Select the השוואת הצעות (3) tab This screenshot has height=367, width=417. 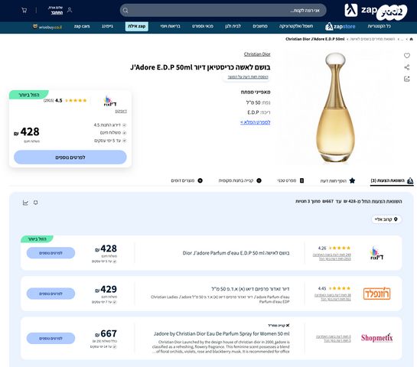click(x=392, y=180)
